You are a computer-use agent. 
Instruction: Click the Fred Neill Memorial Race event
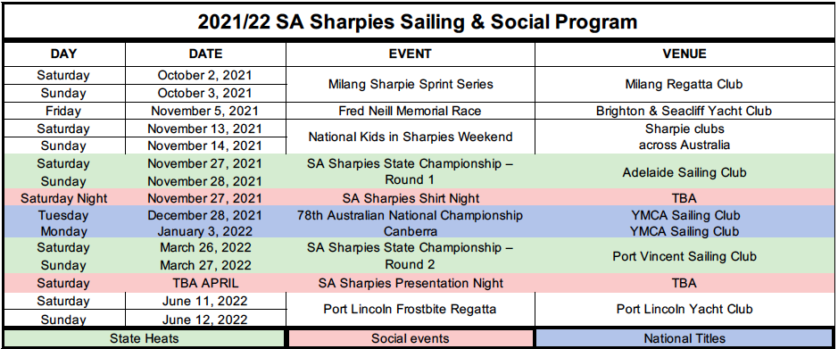pos(410,112)
